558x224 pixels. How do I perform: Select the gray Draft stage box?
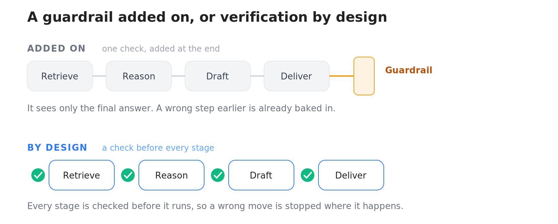click(x=218, y=76)
